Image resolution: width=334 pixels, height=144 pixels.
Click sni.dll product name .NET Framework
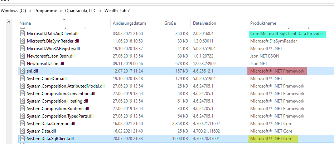tap(277, 71)
